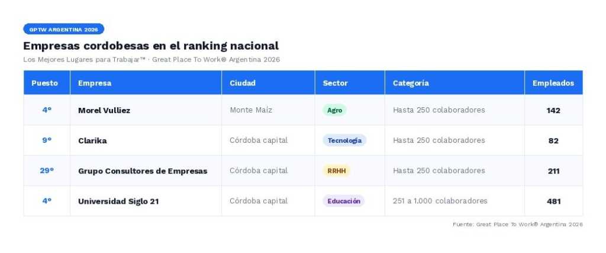Open the Morel Vulliez company entry
Image resolution: width=606 pixels, height=253 pixels.
[104, 110]
